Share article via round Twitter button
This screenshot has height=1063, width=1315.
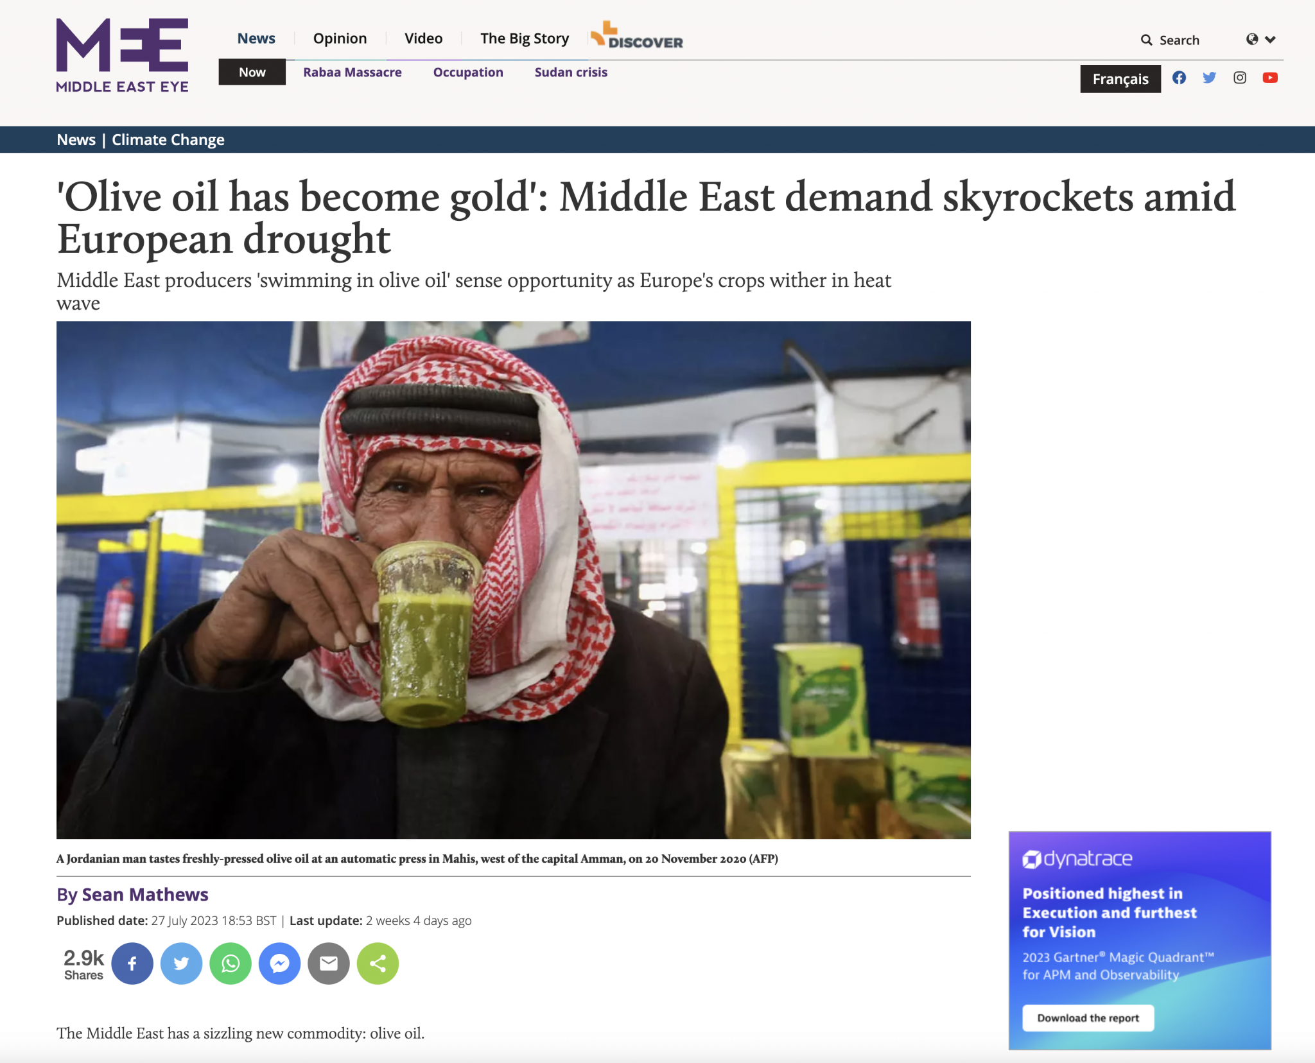[x=181, y=963]
